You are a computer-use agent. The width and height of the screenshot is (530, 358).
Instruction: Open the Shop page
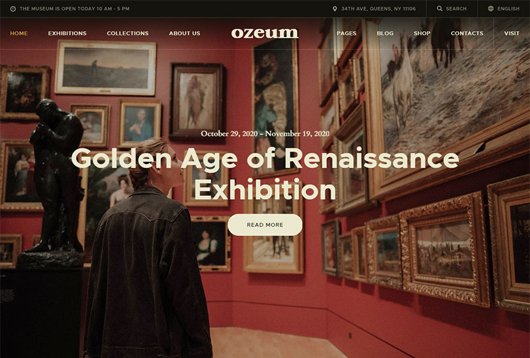422,33
